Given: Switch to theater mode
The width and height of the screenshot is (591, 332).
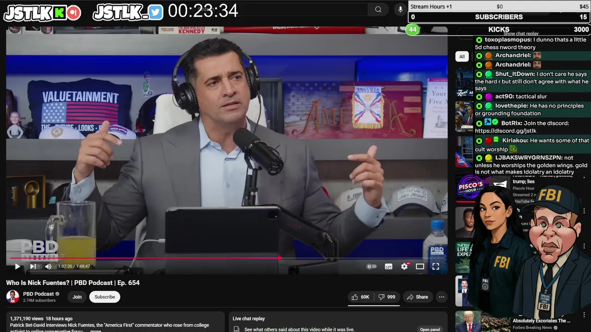Looking at the screenshot, I should 420,267.
